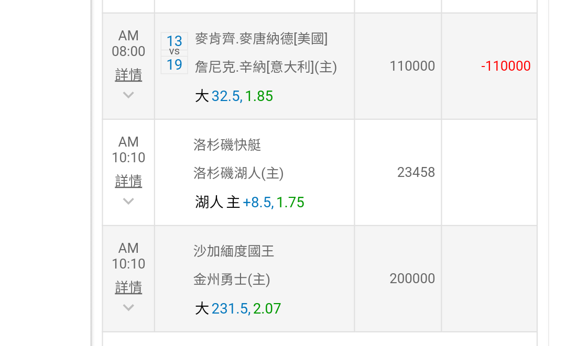
Task: Select player 麥肯齊.麥唐納[美國]
Action: (x=261, y=39)
